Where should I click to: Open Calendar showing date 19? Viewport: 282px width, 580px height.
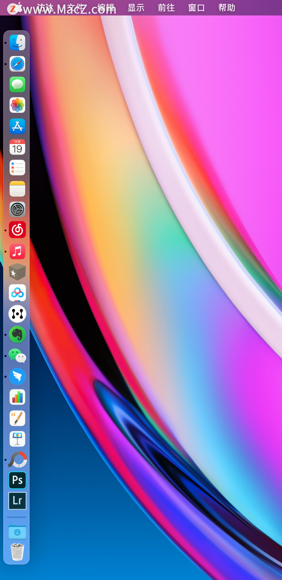(x=17, y=147)
